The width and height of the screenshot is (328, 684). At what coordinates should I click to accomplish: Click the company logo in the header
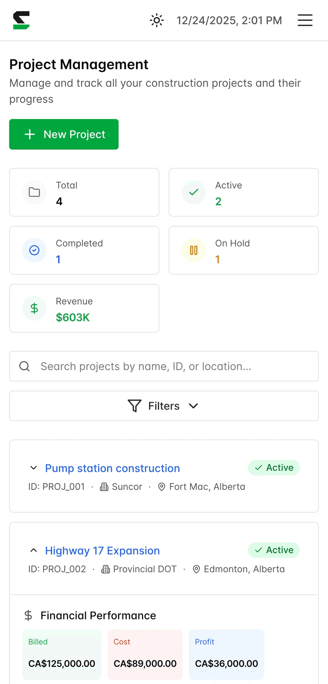pyautogui.click(x=21, y=20)
